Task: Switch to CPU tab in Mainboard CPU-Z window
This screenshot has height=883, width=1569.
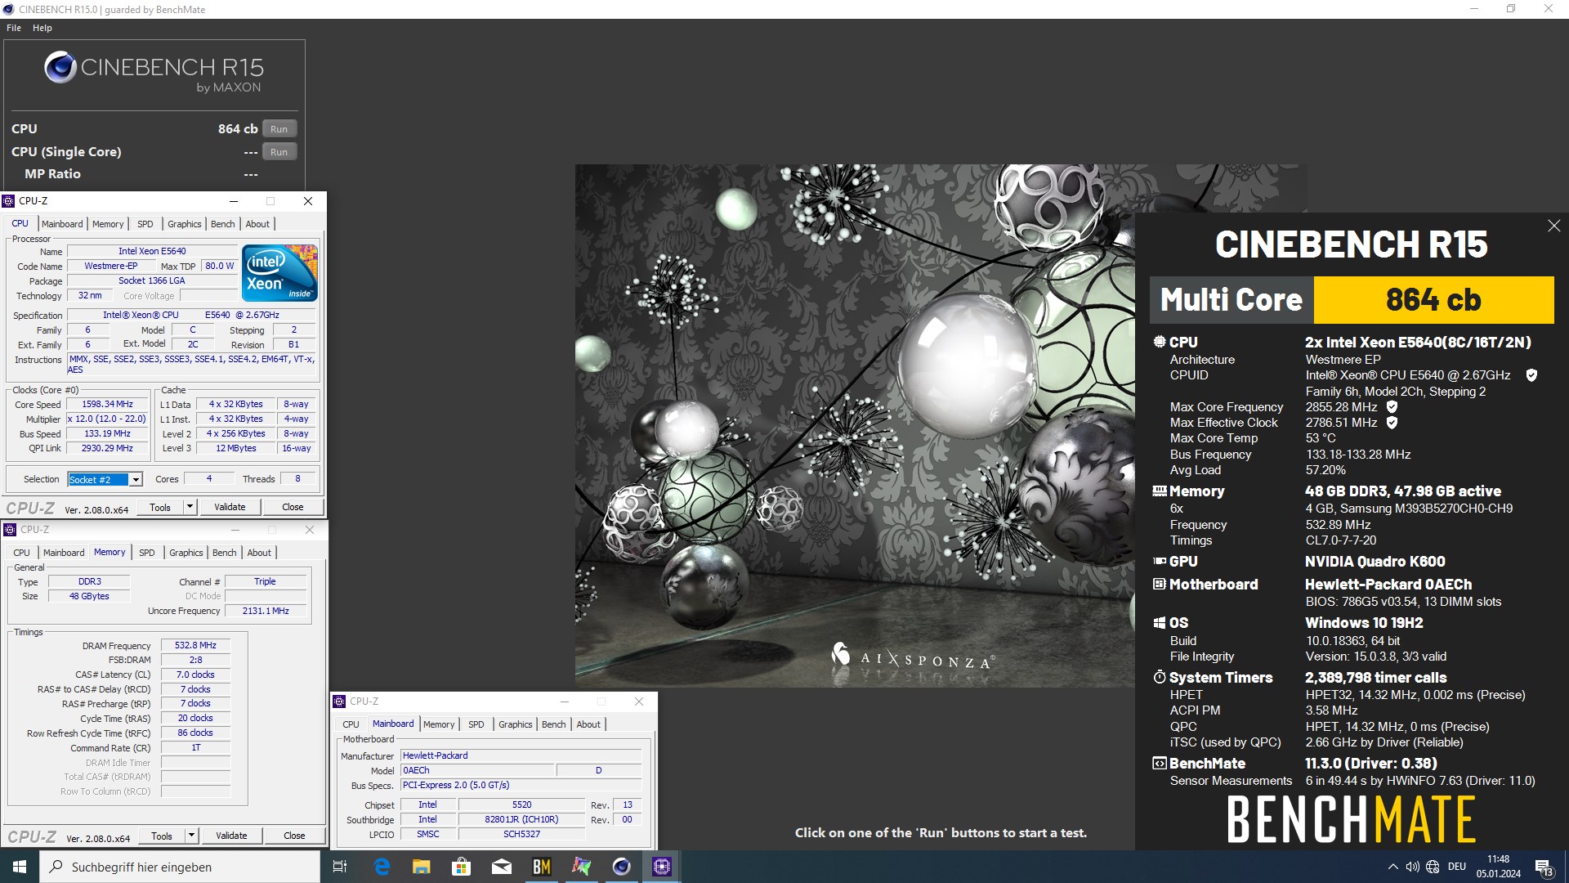Action: coord(351,724)
